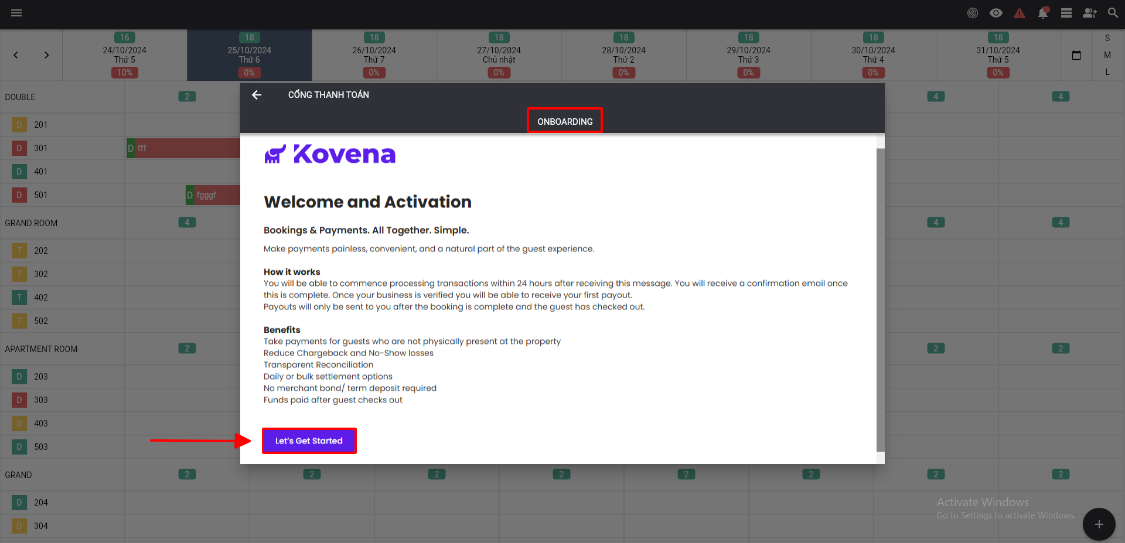
Task: Open the search magnifier icon
Action: click(x=1113, y=13)
